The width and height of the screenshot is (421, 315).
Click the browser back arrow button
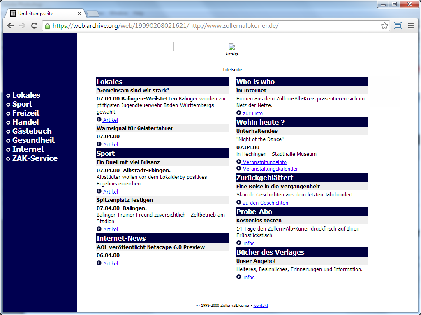click(x=11, y=26)
